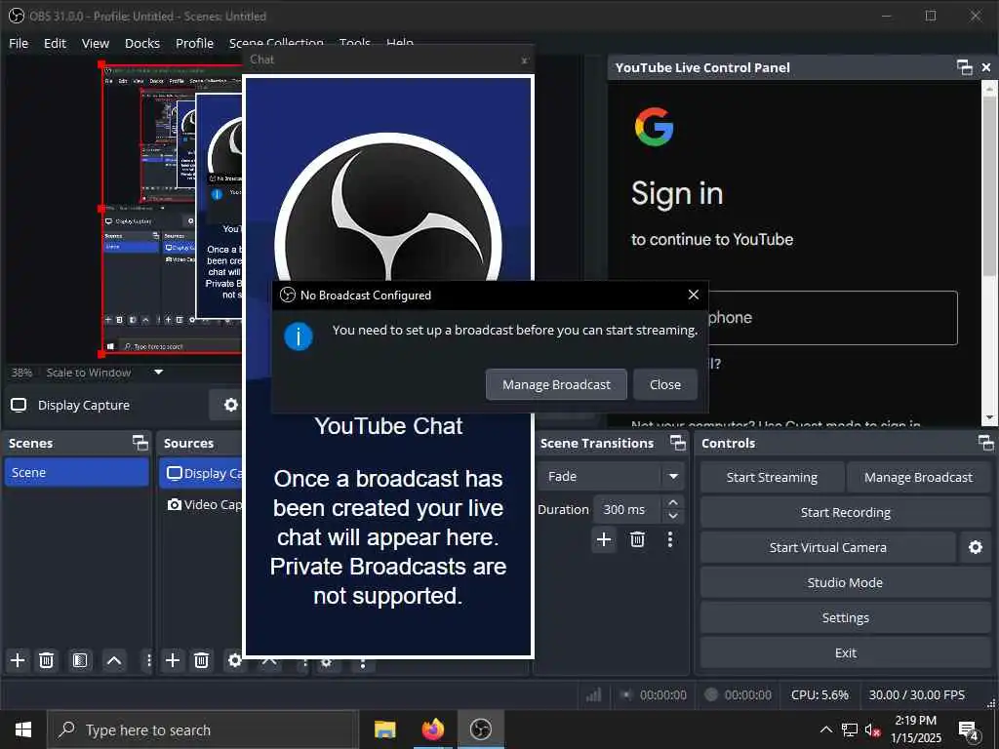
Task: Add a source with Sources plus icon
Action: (x=173, y=660)
